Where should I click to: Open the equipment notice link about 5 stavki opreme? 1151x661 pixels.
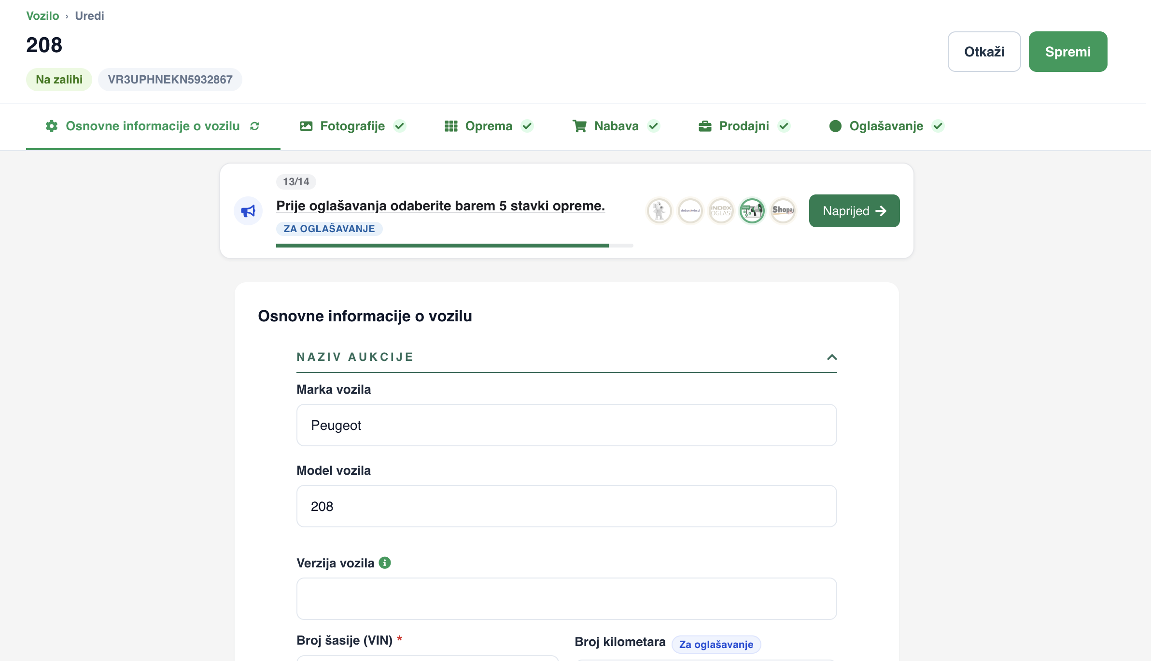point(440,206)
